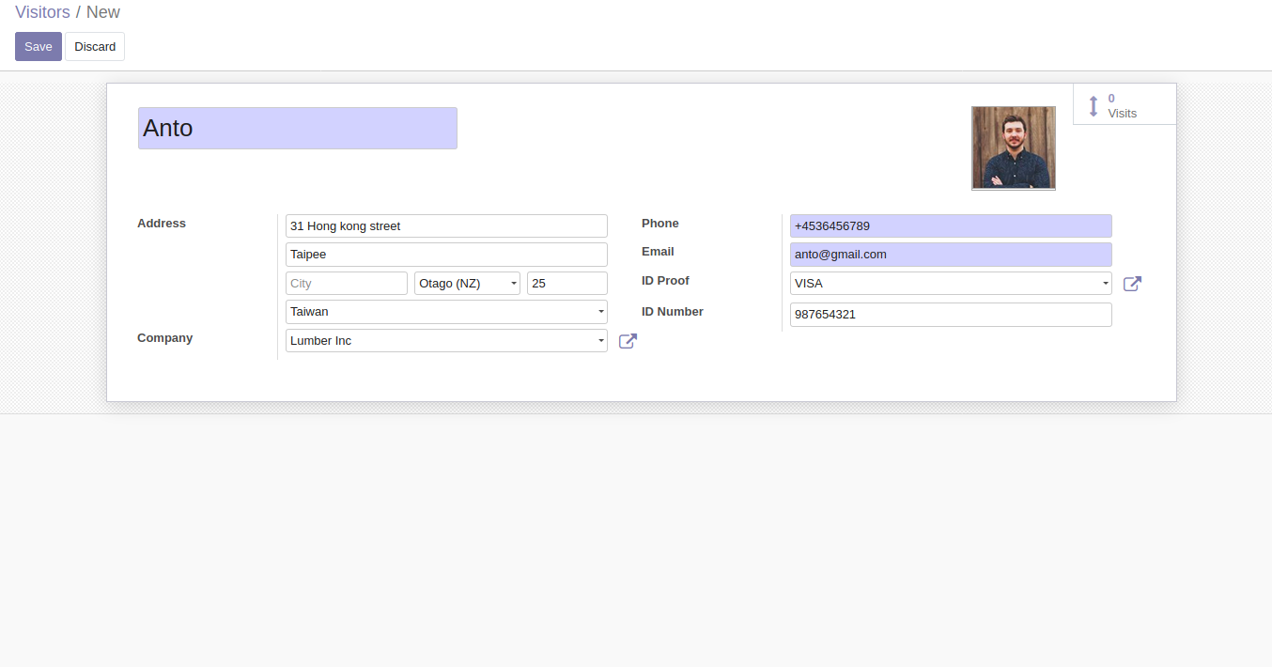
Task: Discard the new visitor record
Action: [x=95, y=47]
